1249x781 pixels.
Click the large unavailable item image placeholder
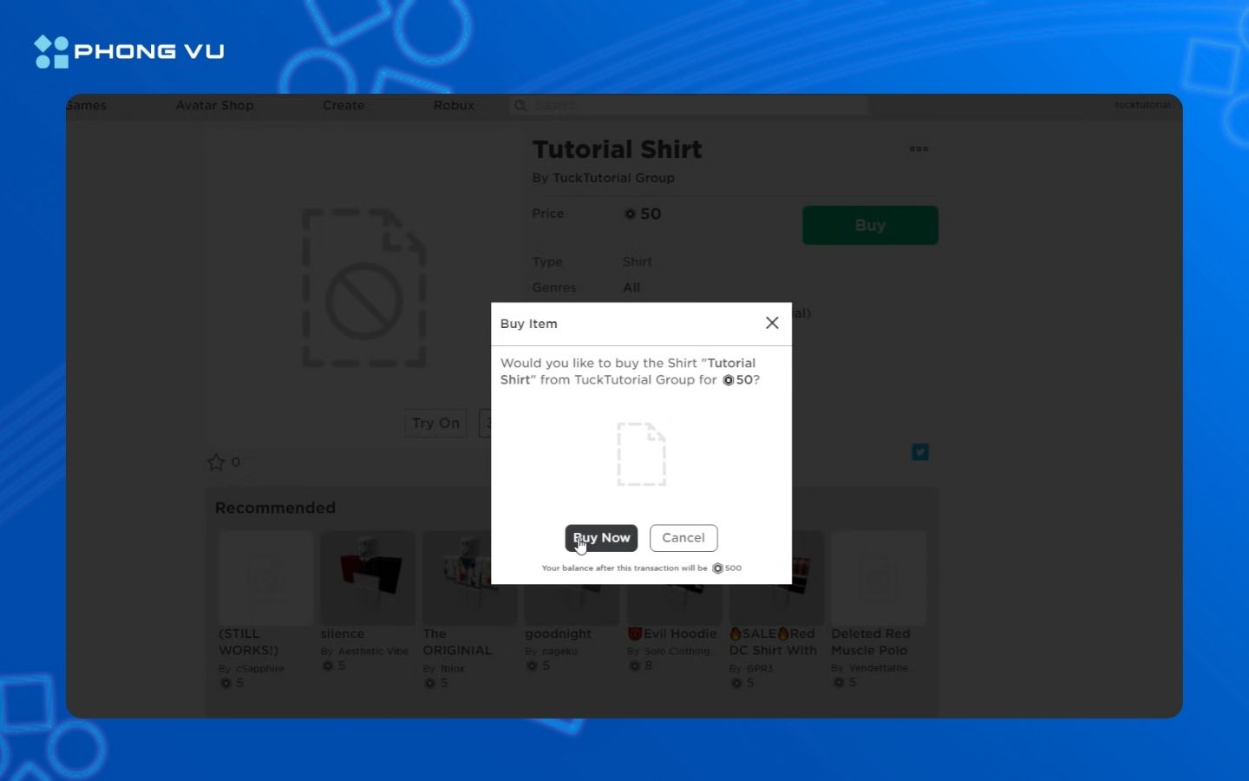click(363, 287)
